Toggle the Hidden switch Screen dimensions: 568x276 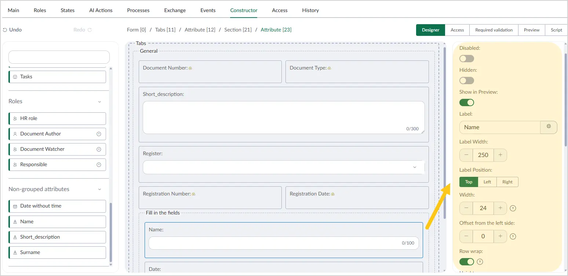pos(467,81)
